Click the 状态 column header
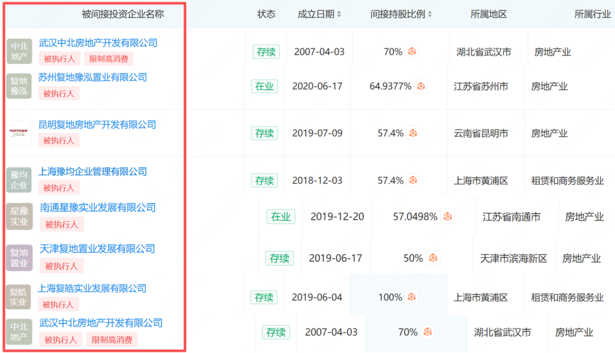The image size is (615, 353). [x=266, y=14]
